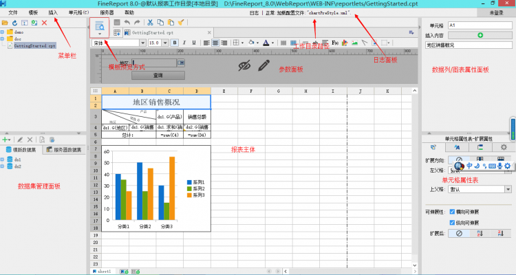Viewport: 516px width, 275px height.
Task: Click the gray X remove dataset icon
Action: click(30, 140)
